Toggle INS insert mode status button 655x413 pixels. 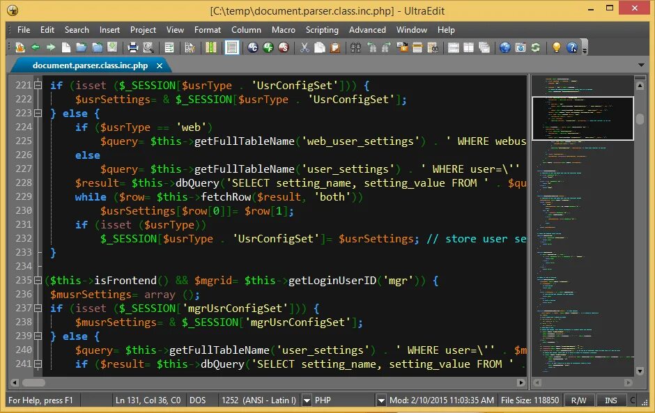tap(610, 400)
